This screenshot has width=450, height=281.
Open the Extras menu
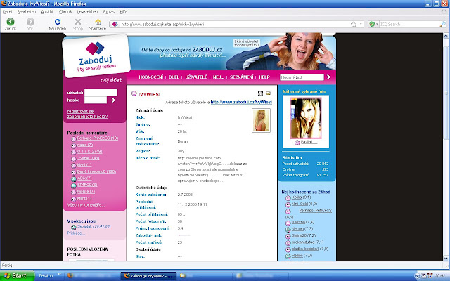(109, 12)
